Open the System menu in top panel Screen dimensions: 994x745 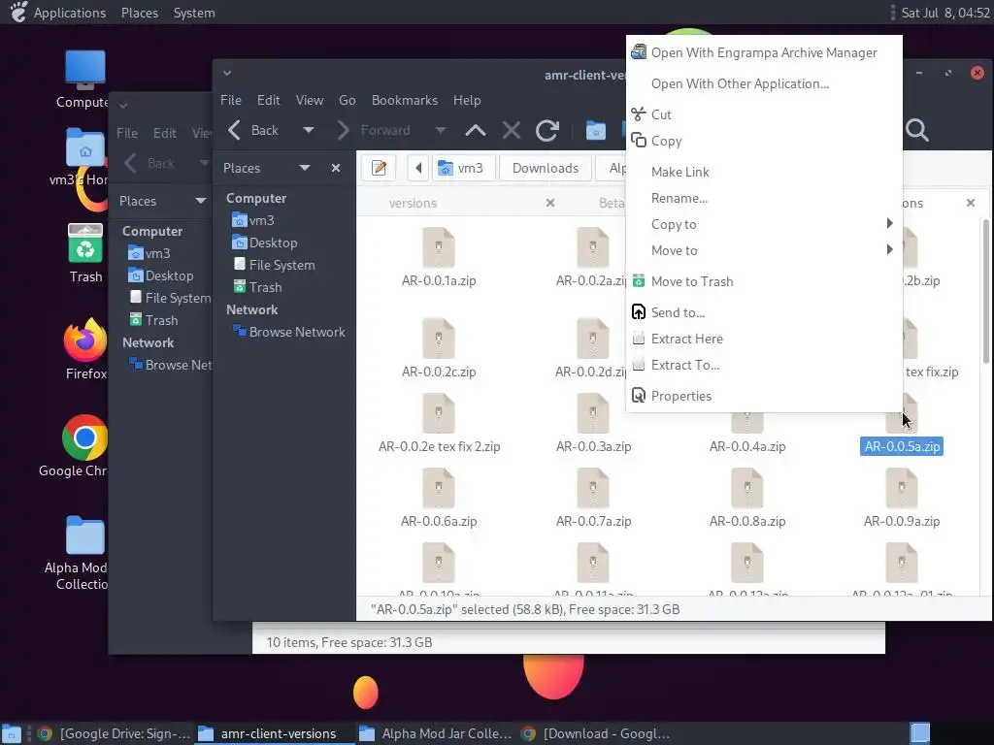point(194,13)
